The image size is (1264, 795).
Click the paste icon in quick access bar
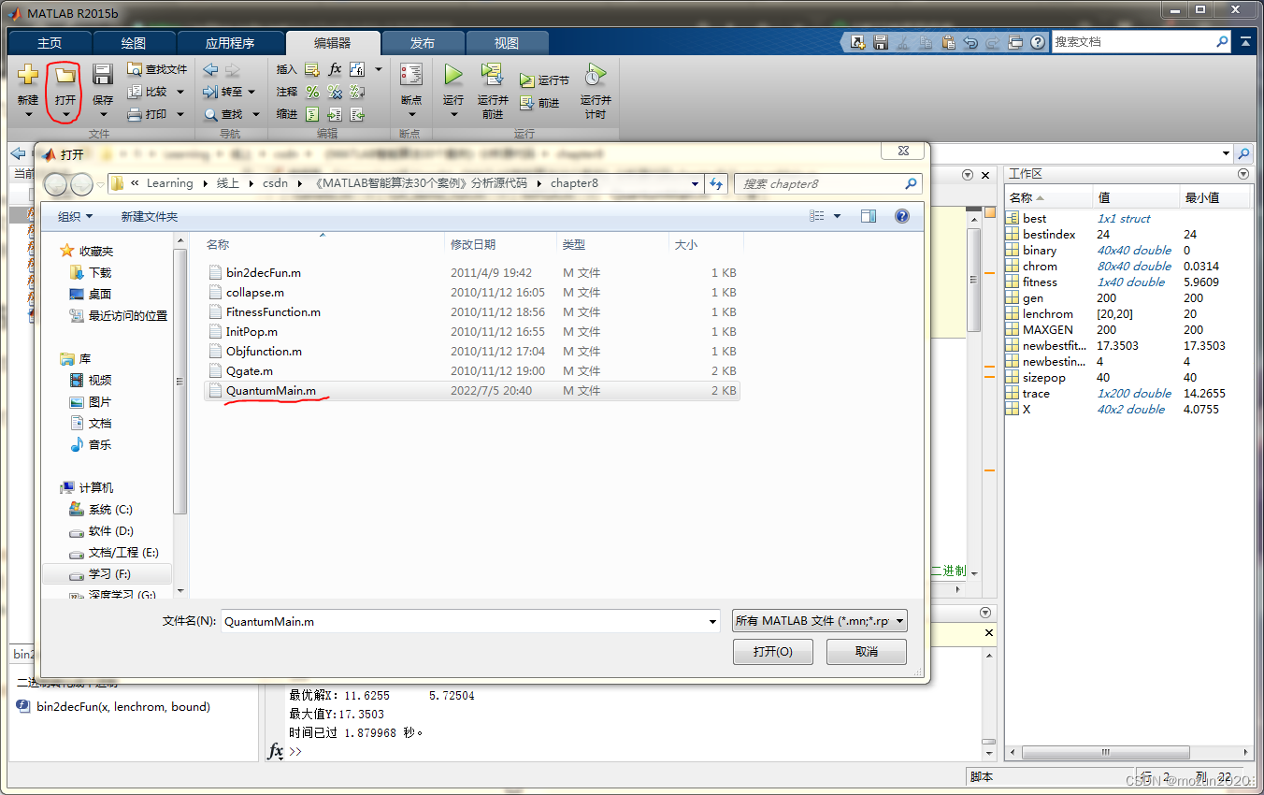[x=948, y=42]
